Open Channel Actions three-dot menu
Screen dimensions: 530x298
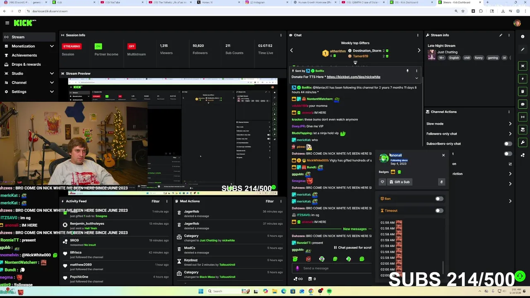pyautogui.click(x=509, y=112)
